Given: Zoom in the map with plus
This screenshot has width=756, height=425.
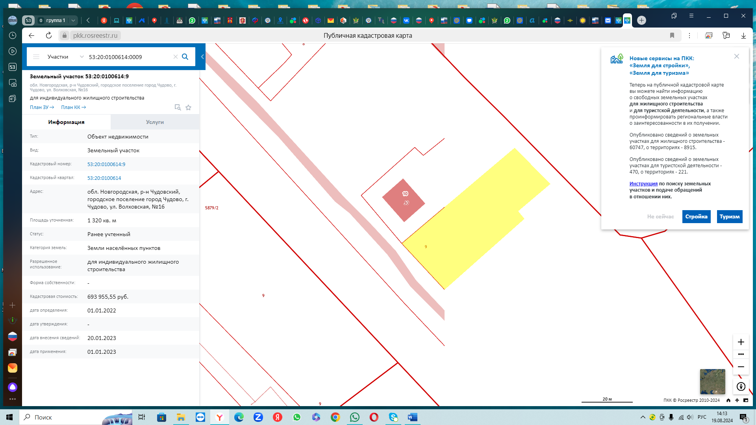Looking at the screenshot, I should click(x=741, y=342).
